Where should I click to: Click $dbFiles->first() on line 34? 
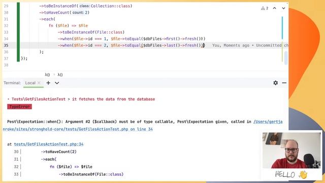pos(161,39)
